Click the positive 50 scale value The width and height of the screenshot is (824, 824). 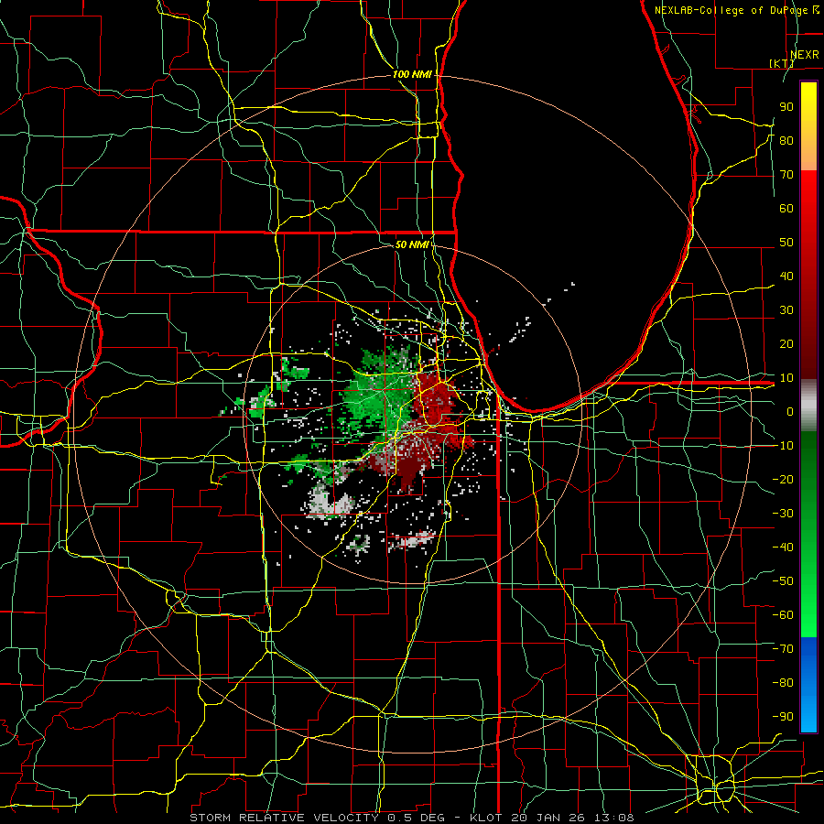[786, 243]
